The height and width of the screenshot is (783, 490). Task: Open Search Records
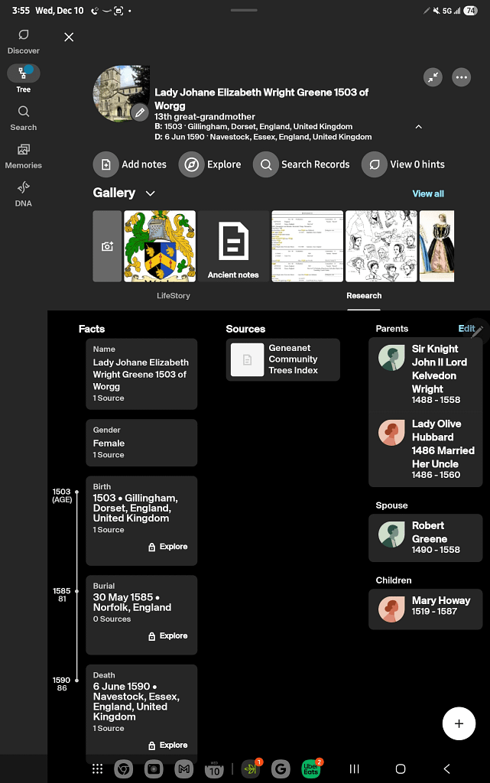(302, 164)
